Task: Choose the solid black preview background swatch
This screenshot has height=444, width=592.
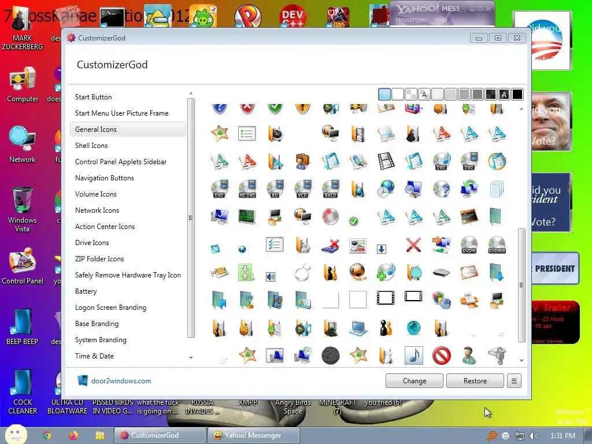Action: click(517, 94)
